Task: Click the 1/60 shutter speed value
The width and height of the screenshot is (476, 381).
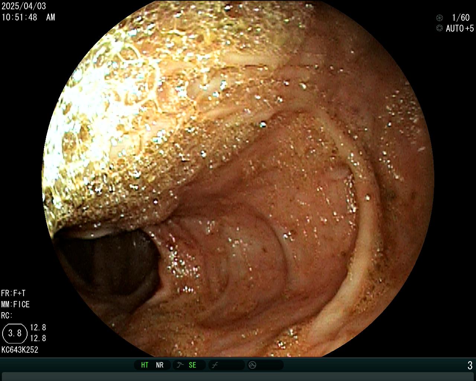Action: [x=460, y=17]
